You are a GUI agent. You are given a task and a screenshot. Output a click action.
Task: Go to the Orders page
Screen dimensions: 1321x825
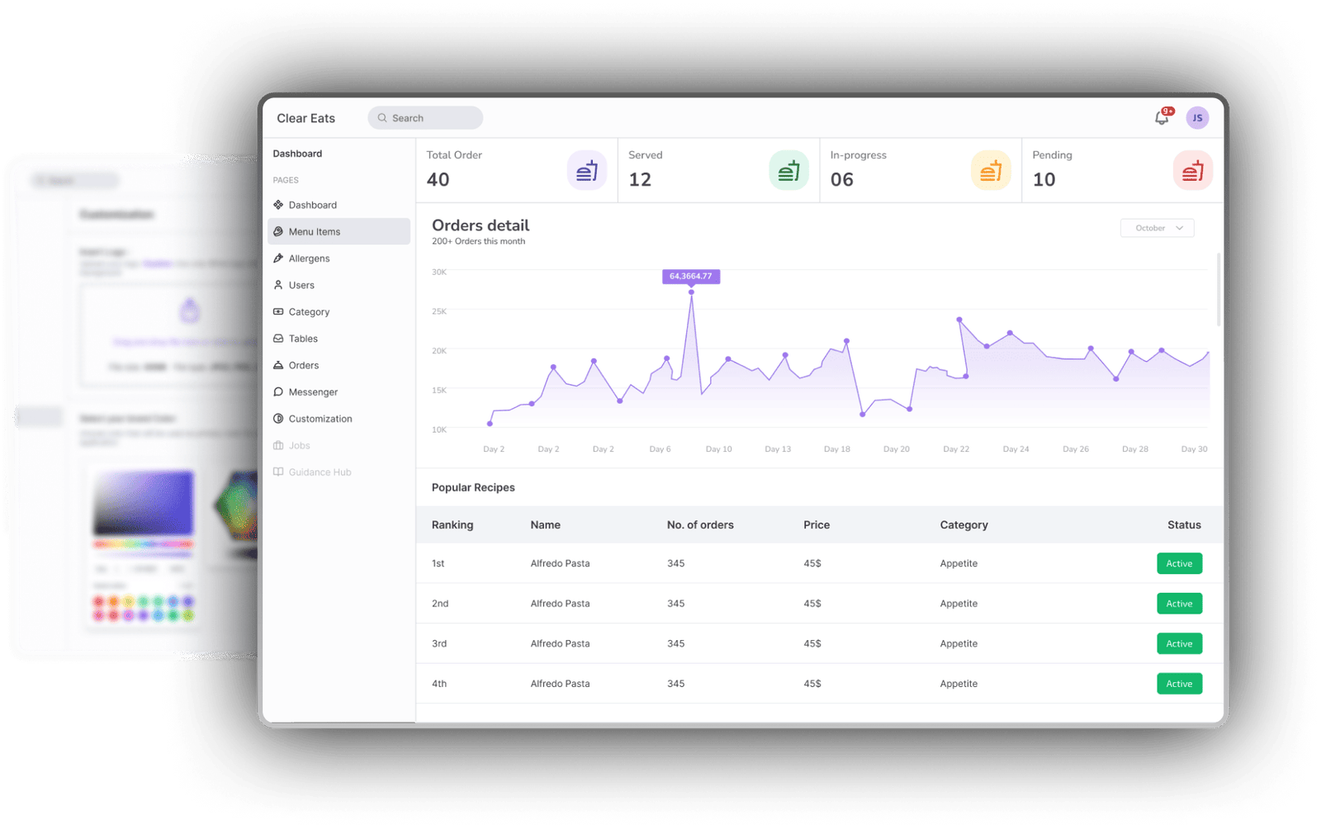pyautogui.click(x=303, y=365)
